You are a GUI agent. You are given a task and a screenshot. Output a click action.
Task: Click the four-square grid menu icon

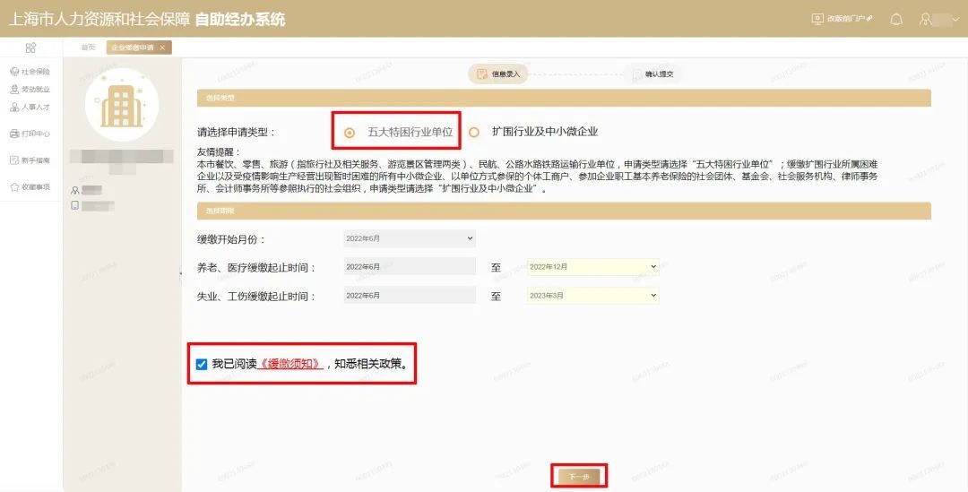tap(30, 47)
